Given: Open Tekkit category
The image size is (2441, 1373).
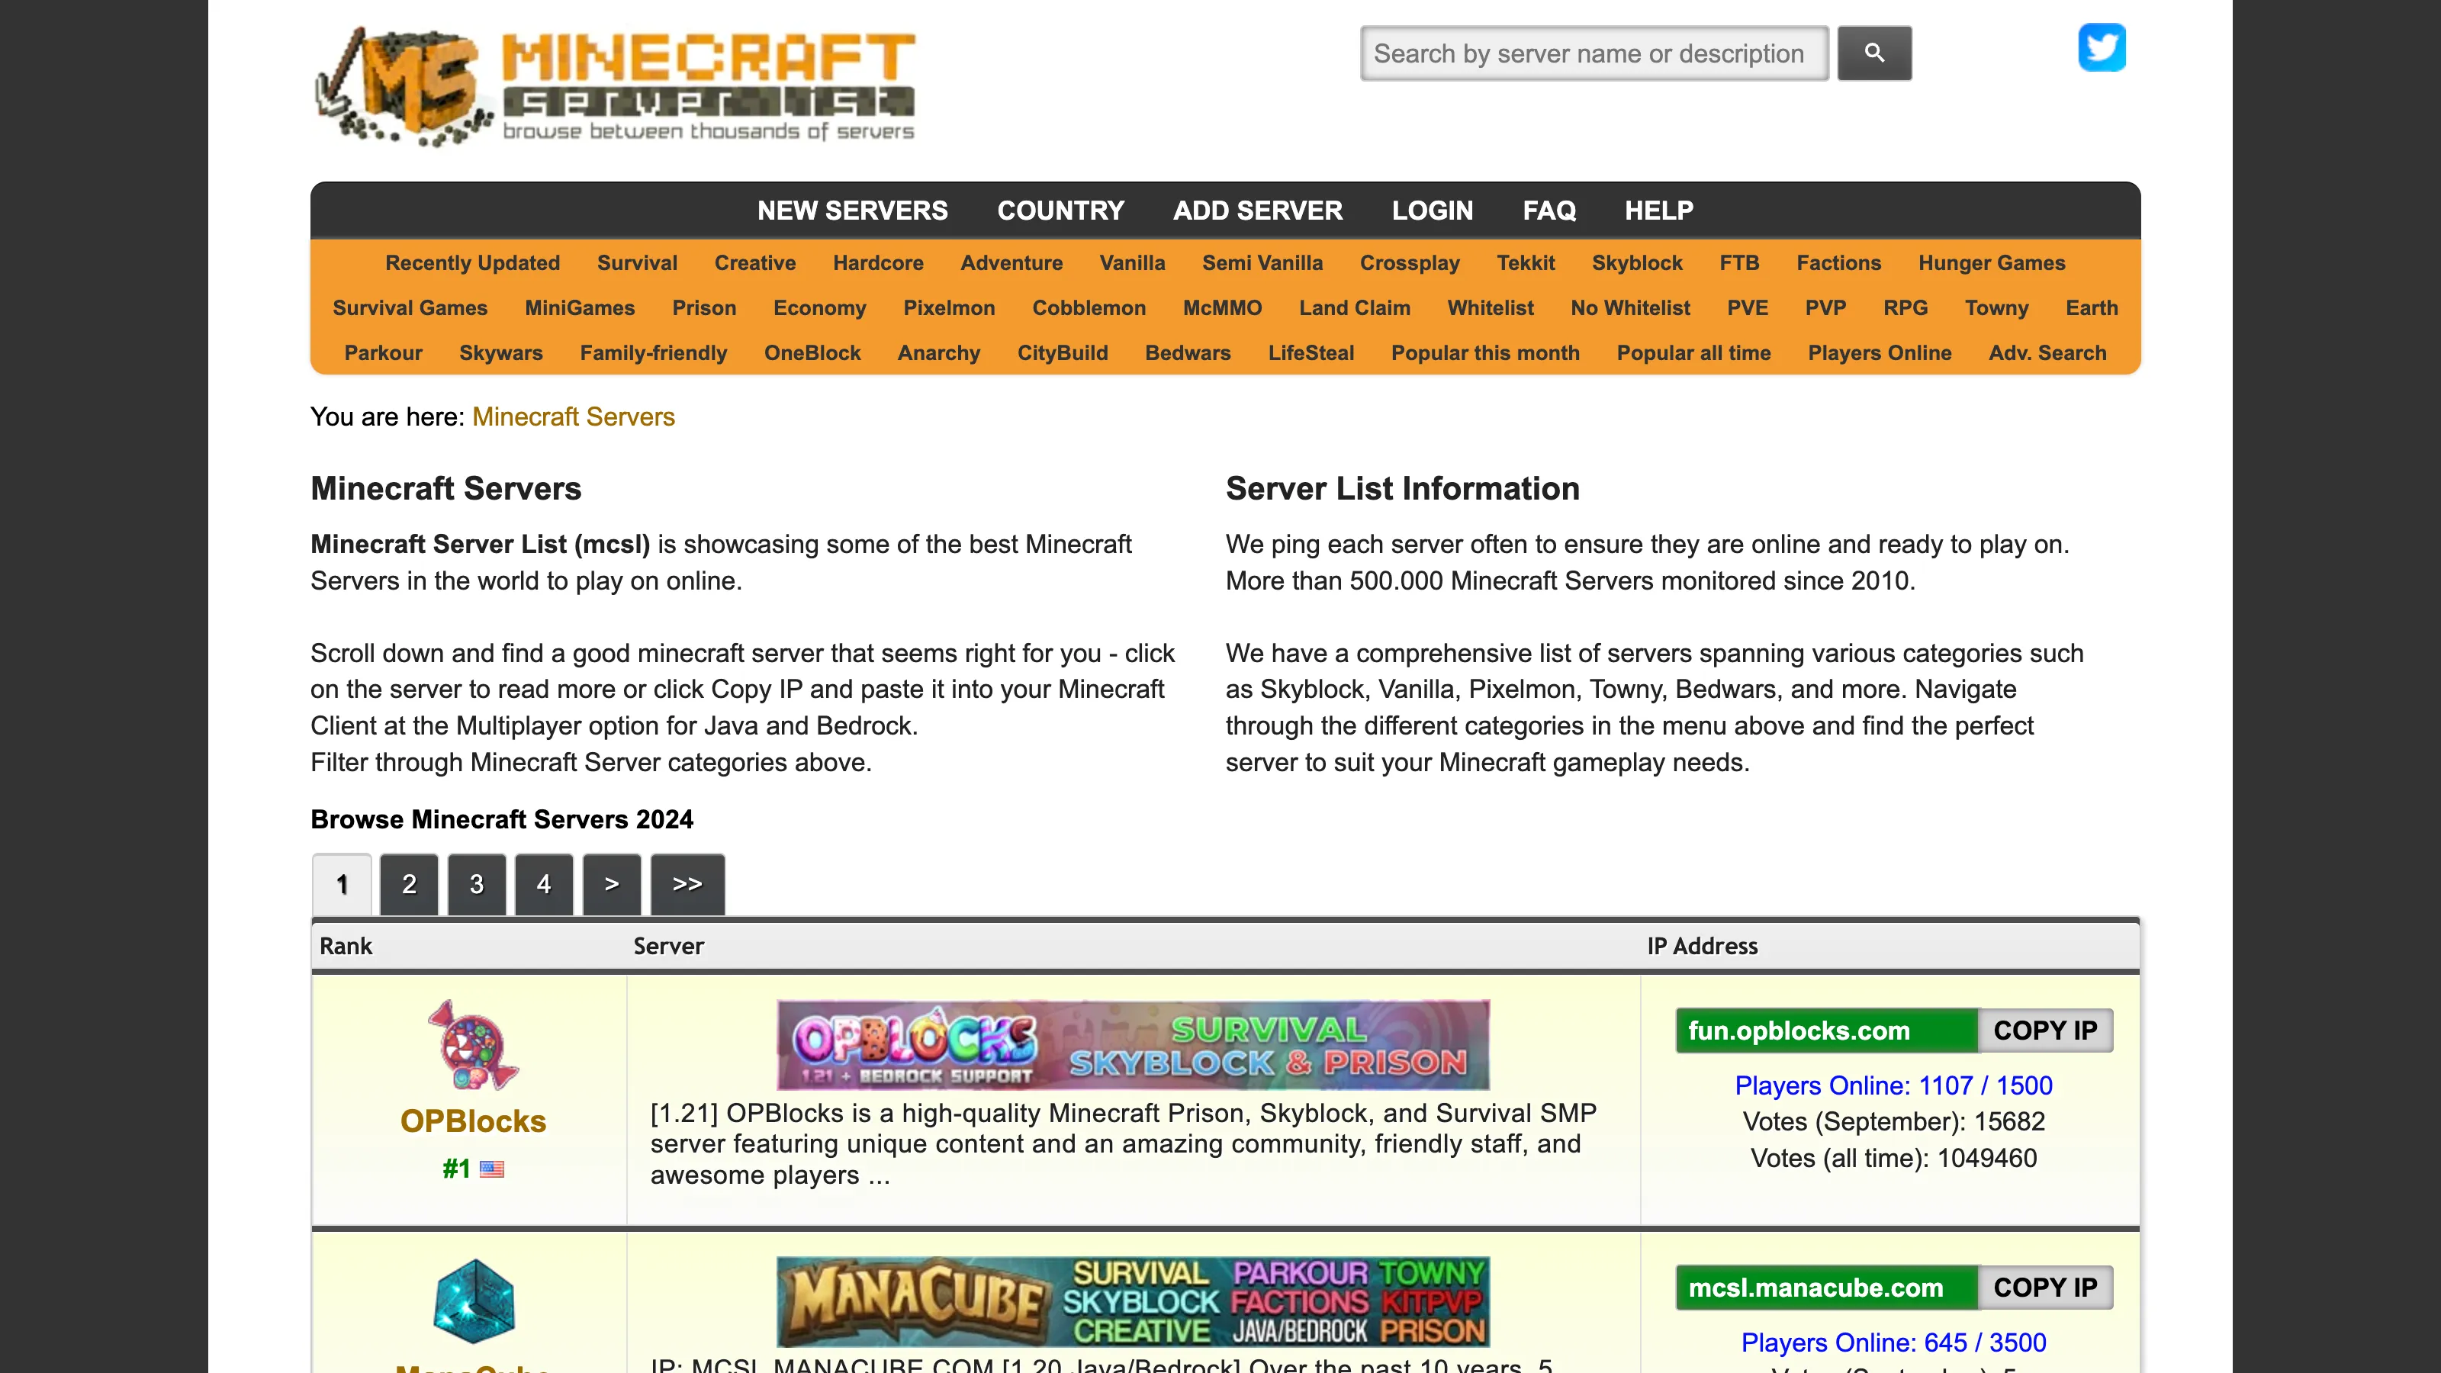Looking at the screenshot, I should (x=1526, y=262).
